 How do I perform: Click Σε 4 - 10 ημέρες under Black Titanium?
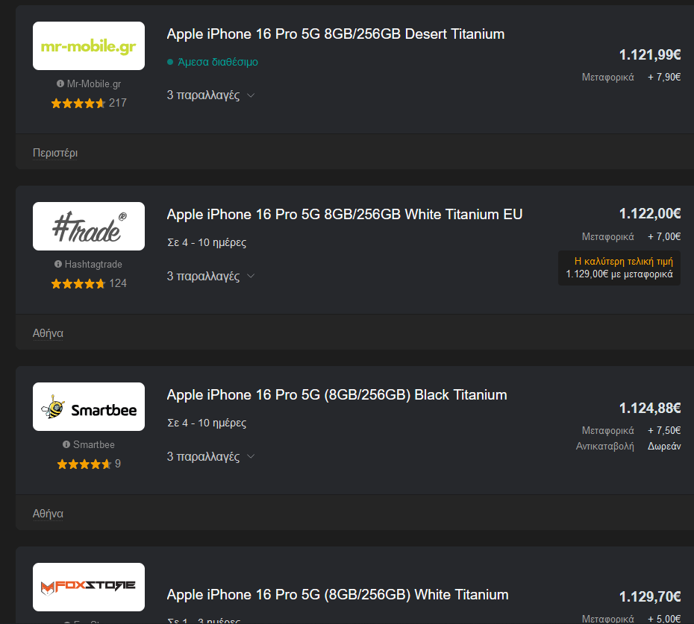pos(207,423)
